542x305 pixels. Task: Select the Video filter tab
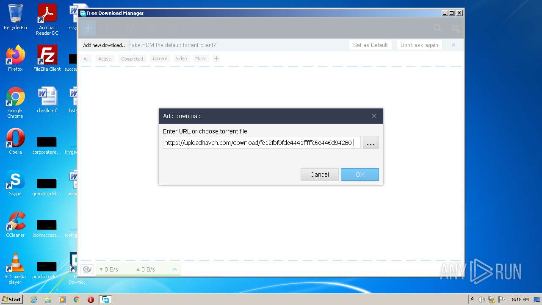pos(181,58)
